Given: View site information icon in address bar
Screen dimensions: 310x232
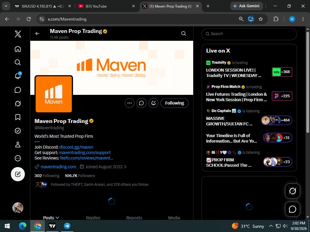Looking at the screenshot, I should pyautogui.click(x=42, y=19).
